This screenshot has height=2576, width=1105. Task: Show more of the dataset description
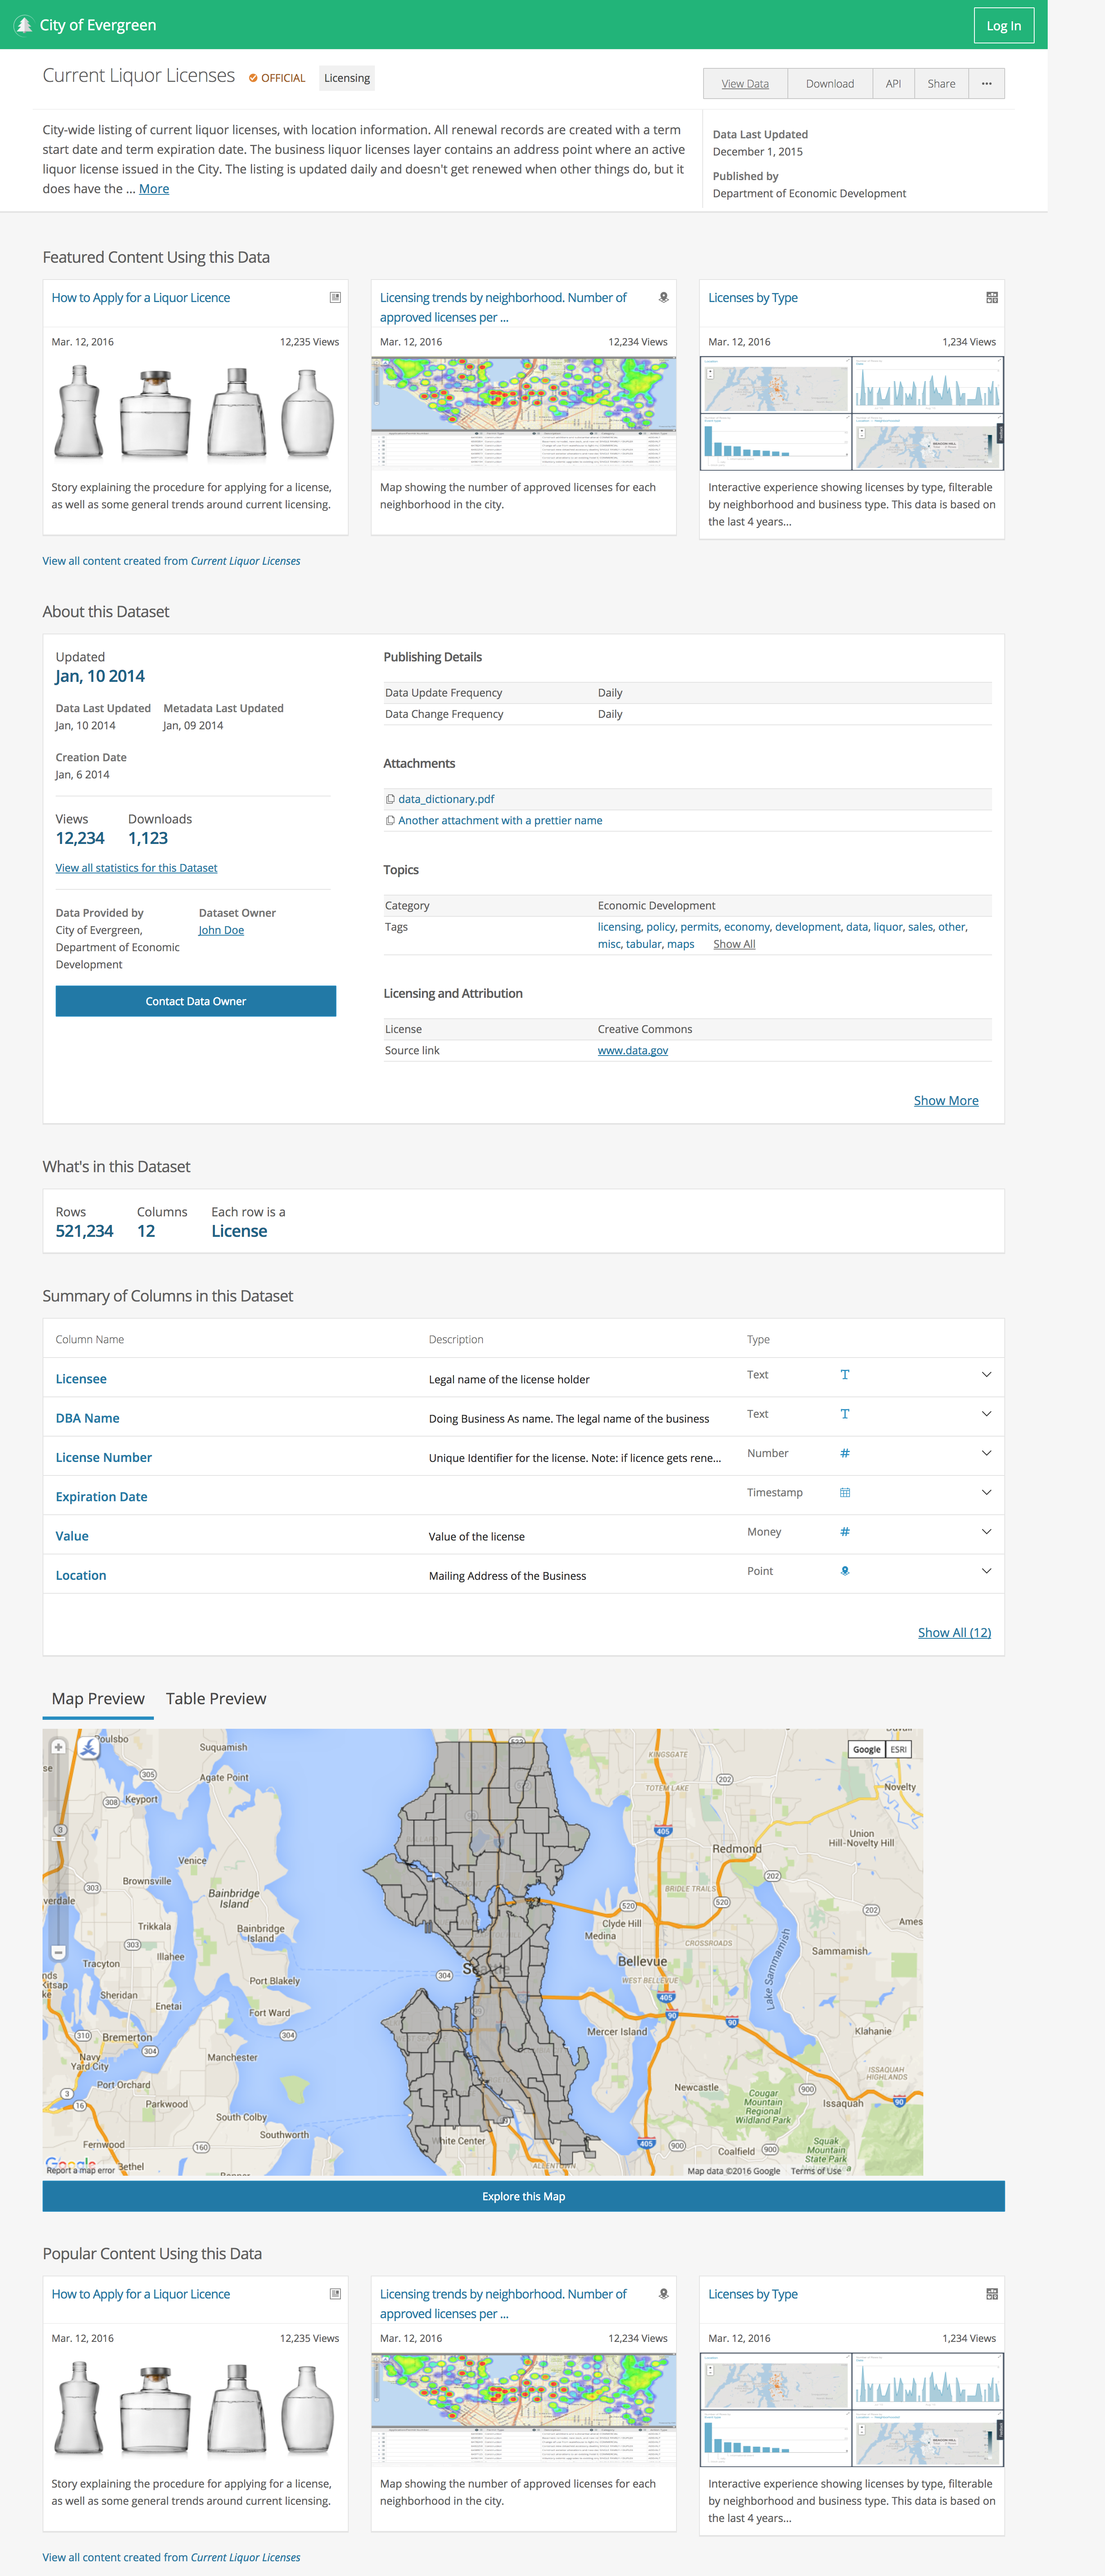click(x=154, y=189)
